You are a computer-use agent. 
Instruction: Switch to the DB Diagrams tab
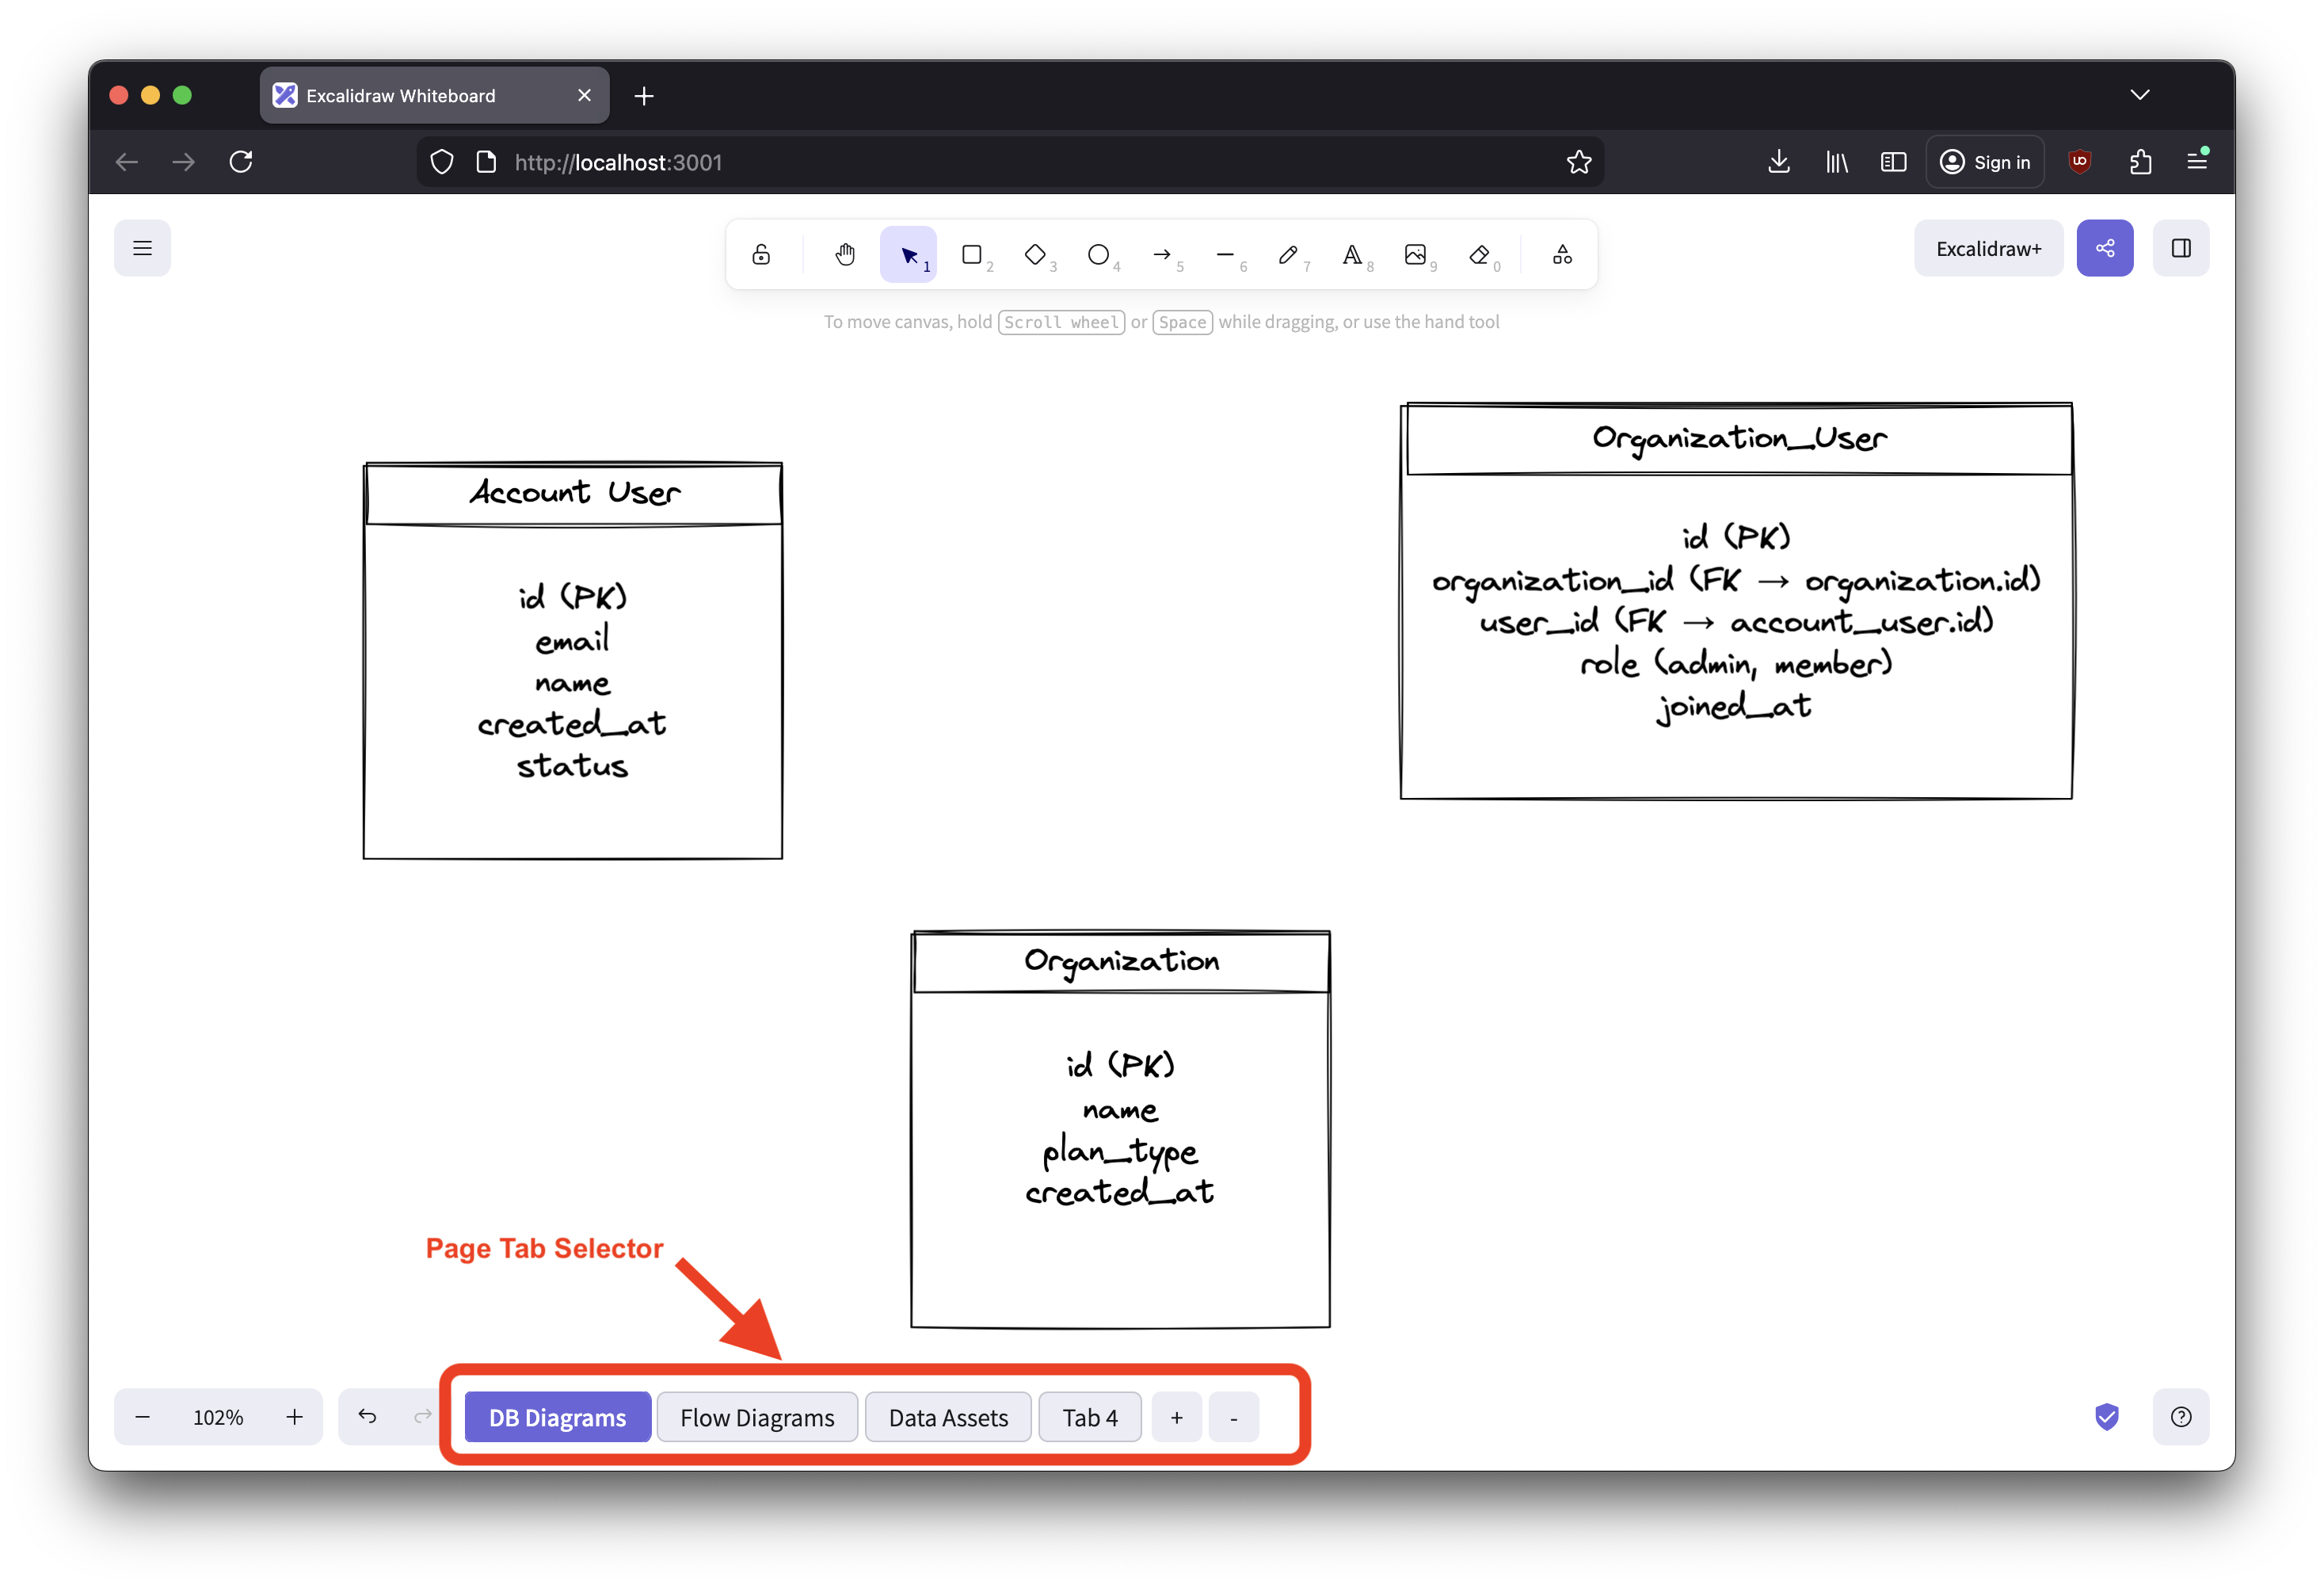[558, 1417]
